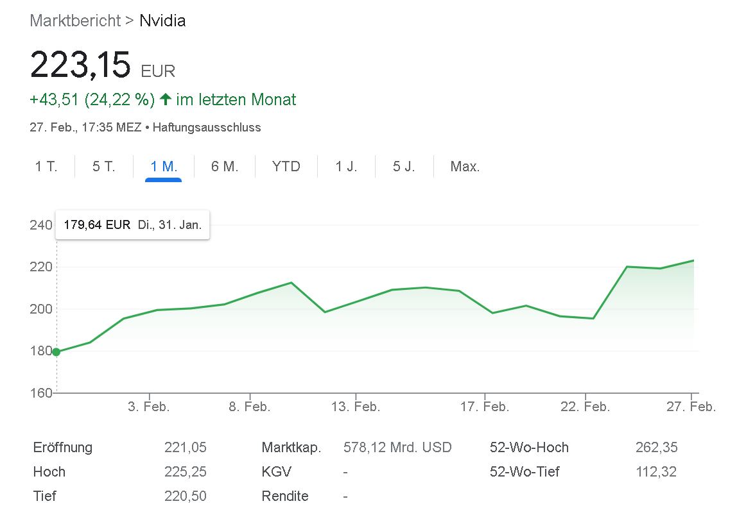Click the 200 y-axis label
755x524 pixels.
click(41, 309)
